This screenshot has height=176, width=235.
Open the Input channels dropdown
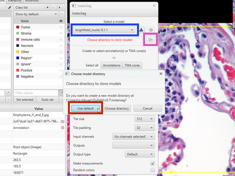tap(133, 136)
